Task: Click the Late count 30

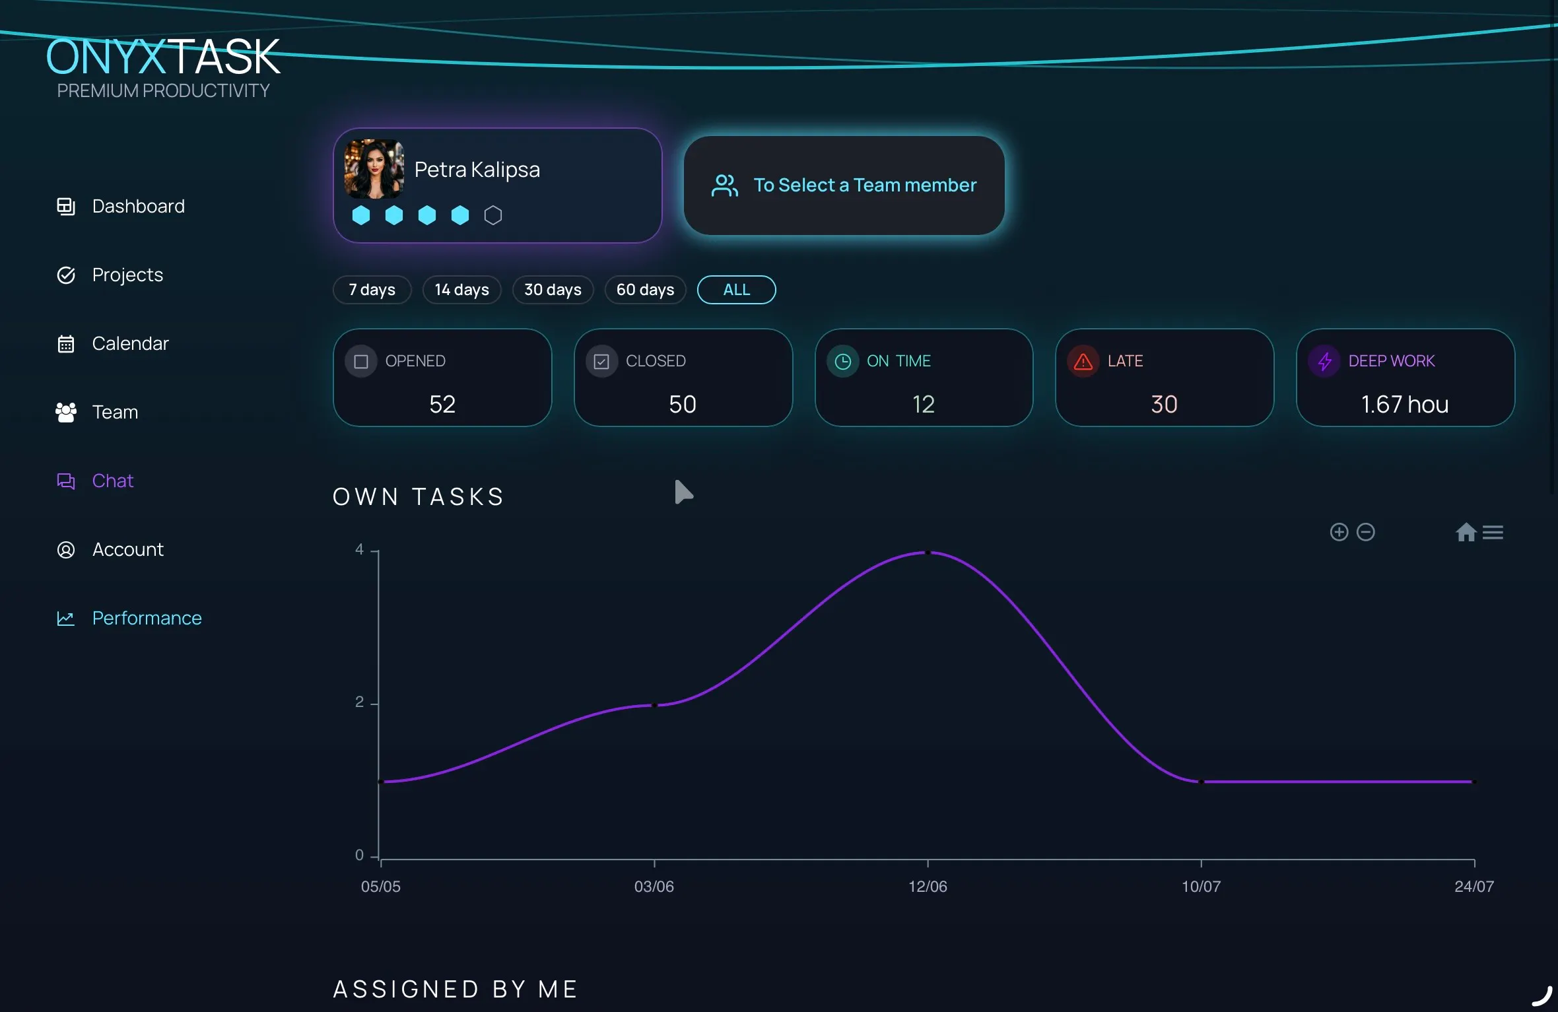Action: pos(1165,405)
